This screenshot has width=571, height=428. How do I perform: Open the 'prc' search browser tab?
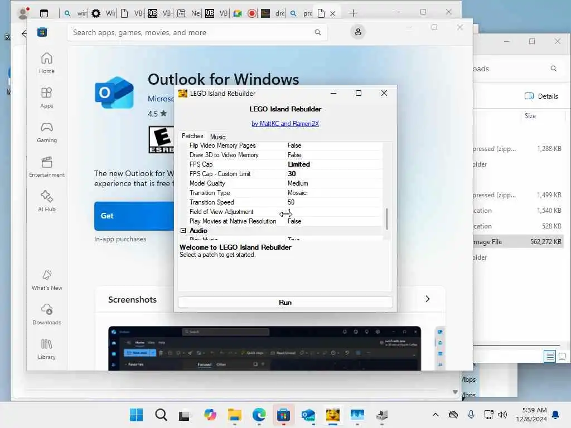click(x=301, y=13)
